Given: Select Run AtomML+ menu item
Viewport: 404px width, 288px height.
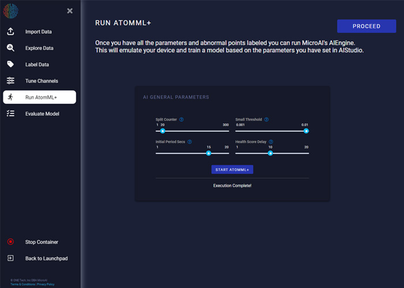Looking at the screenshot, I should pyautogui.click(x=40, y=97).
